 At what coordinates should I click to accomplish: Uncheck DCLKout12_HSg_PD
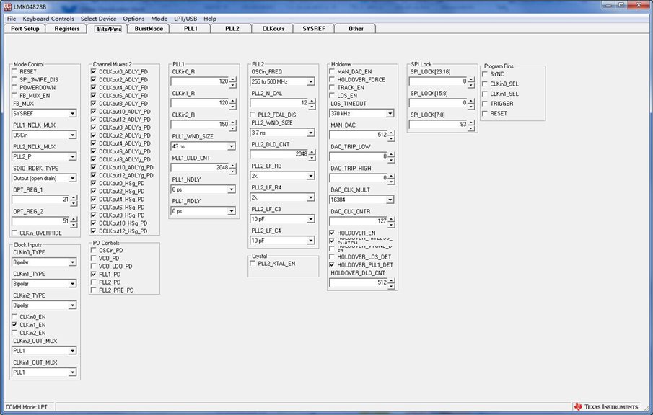point(94,231)
